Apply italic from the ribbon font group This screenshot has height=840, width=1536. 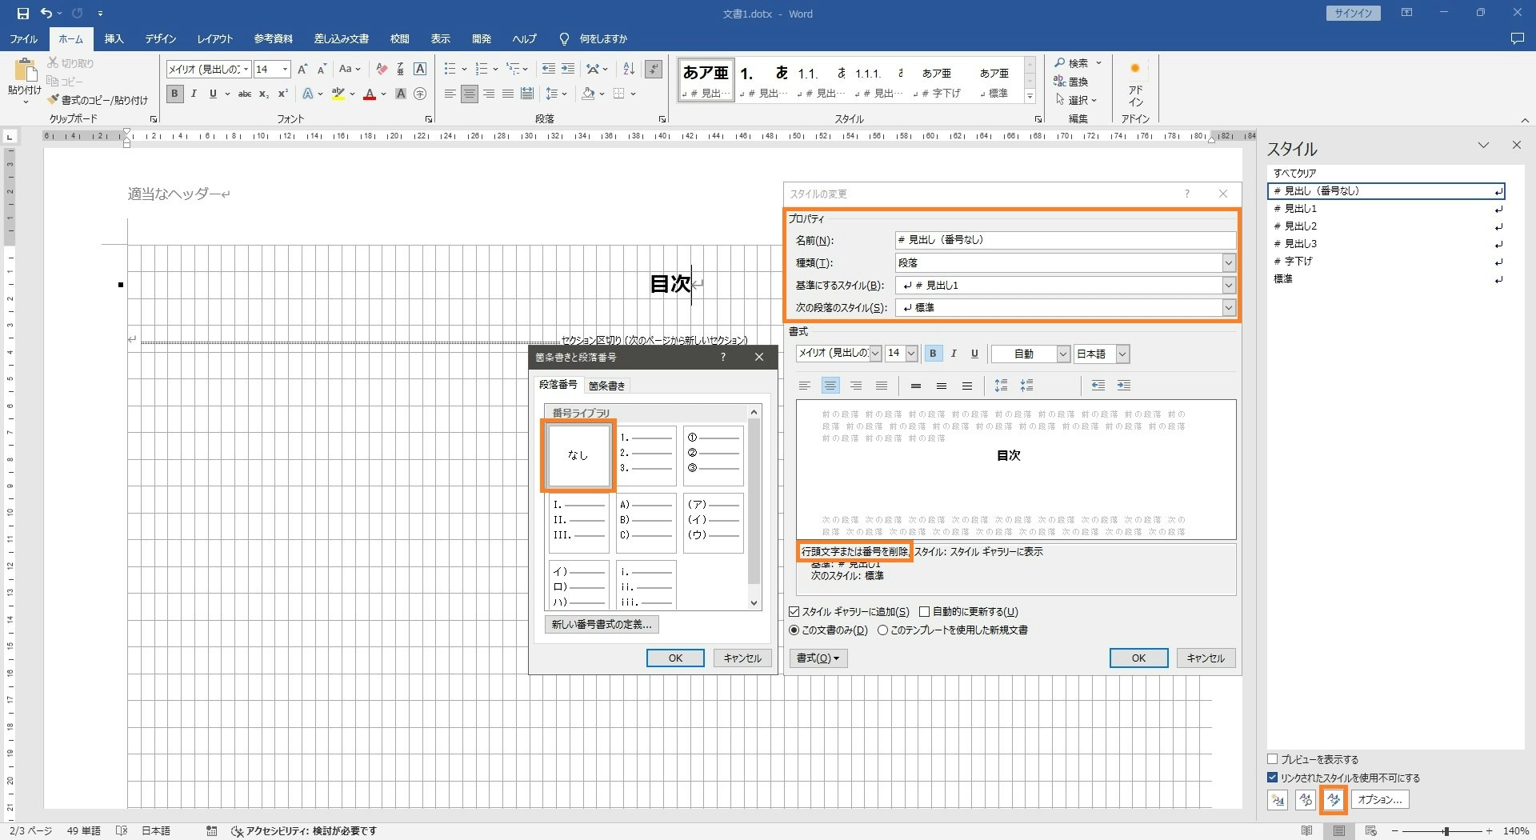(194, 94)
